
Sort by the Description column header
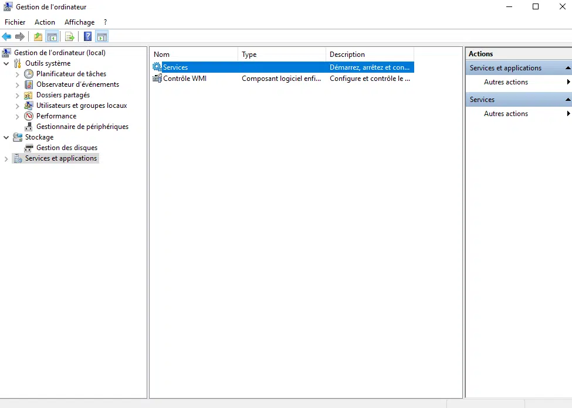[370, 55]
